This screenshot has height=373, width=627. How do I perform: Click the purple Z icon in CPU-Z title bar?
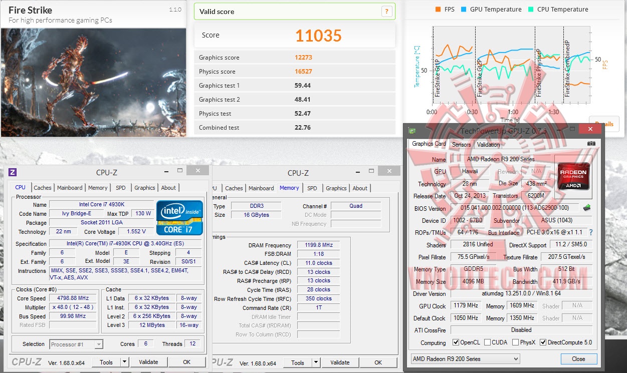tap(13, 172)
